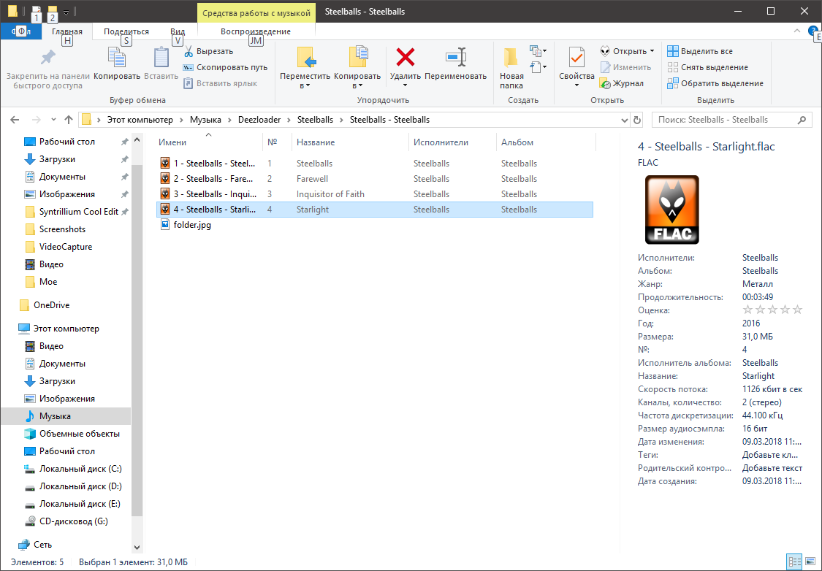Viewport: 822px width, 571px height.
Task: Set a five-star rating in the details pane
Action: pyautogui.click(x=797, y=310)
